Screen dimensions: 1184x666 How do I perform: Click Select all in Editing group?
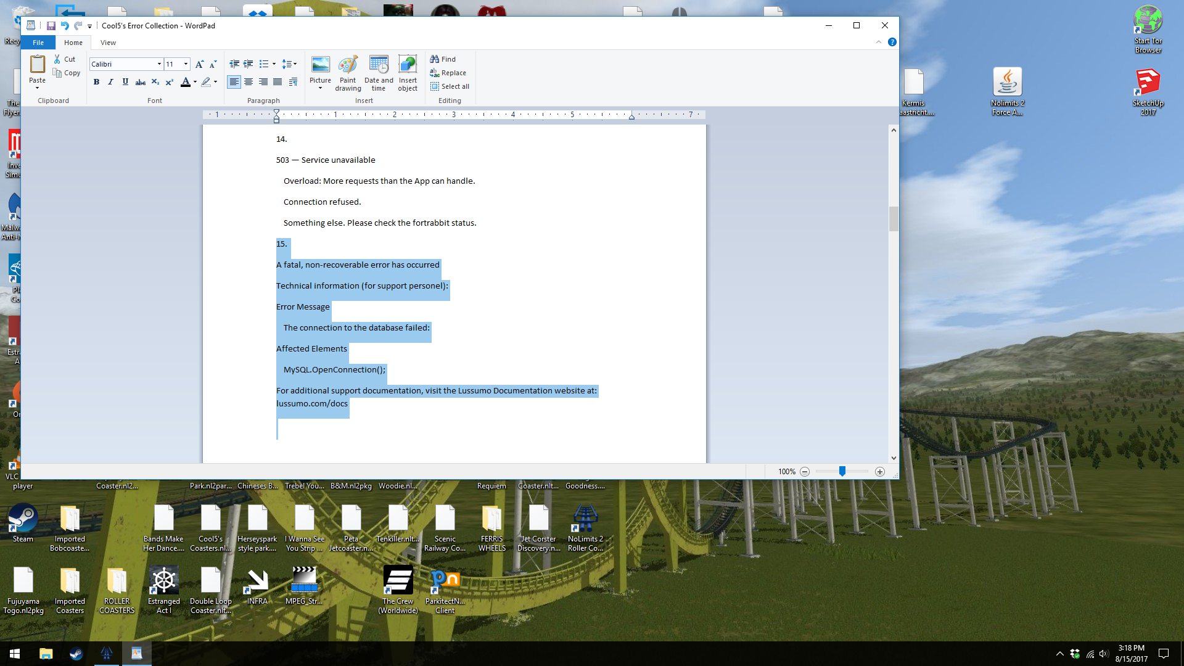[450, 86]
